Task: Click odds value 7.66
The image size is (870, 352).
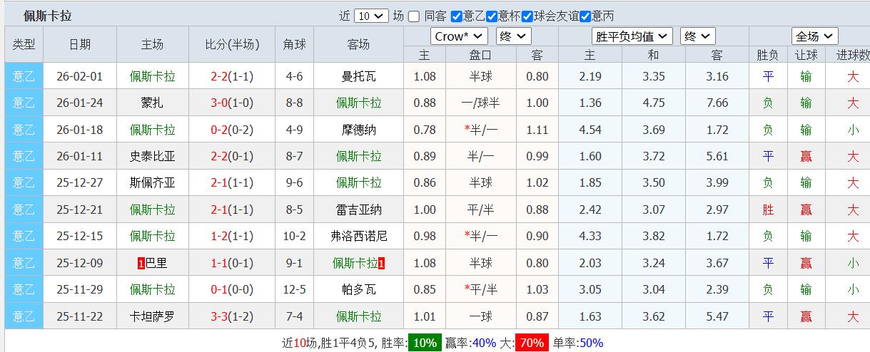Action: click(717, 103)
